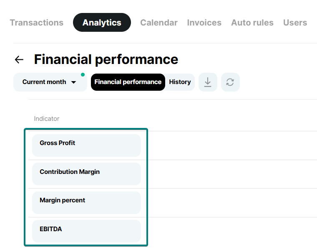
Task: Open the Auto rules tab
Action: click(252, 23)
